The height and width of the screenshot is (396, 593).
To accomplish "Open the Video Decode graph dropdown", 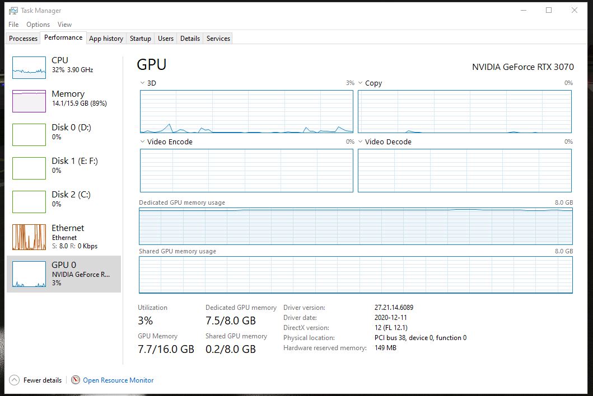I will click(x=361, y=142).
